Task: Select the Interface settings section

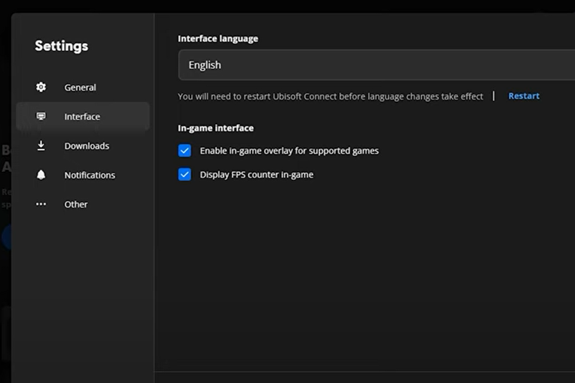Action: click(x=83, y=116)
